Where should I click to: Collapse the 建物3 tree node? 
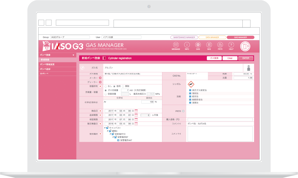point(107,131)
